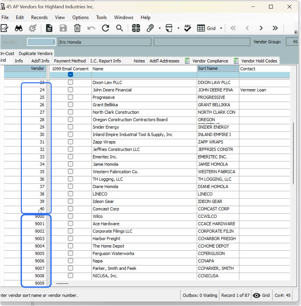The width and height of the screenshot is (301, 306).
Task: Click the Vendor Group field showing 45
Action: click(x=292, y=42)
